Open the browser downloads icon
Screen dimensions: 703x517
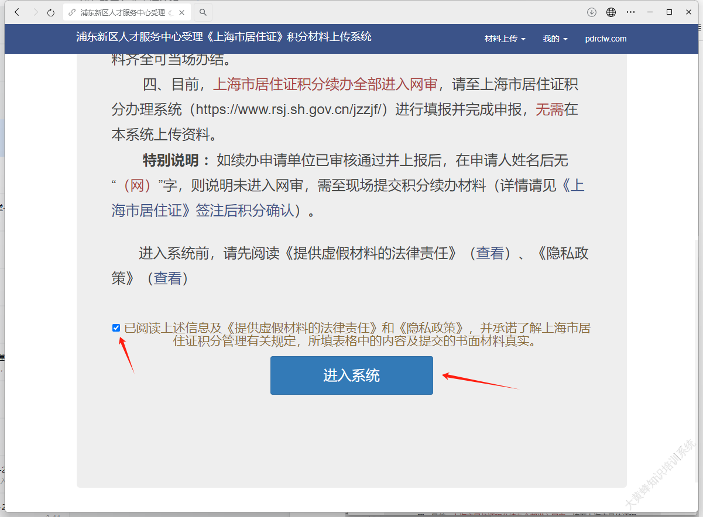[592, 12]
